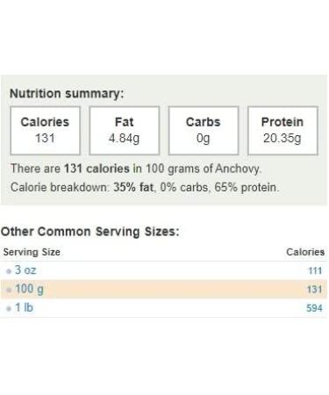
Task: Click the Other Common Serving Sizes heading
Action: pyautogui.click(x=89, y=232)
